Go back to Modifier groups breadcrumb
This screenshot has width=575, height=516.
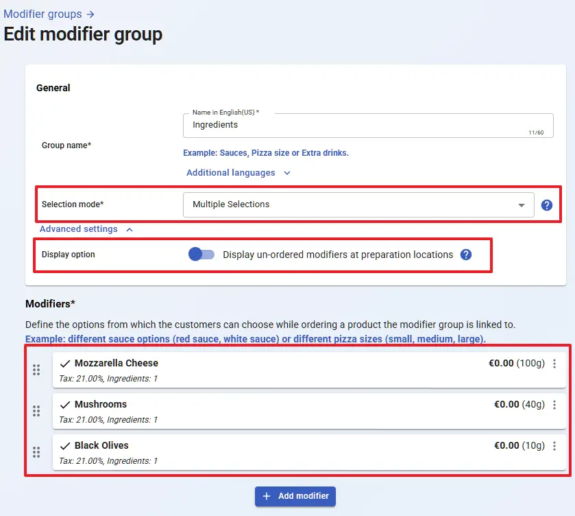pos(48,14)
